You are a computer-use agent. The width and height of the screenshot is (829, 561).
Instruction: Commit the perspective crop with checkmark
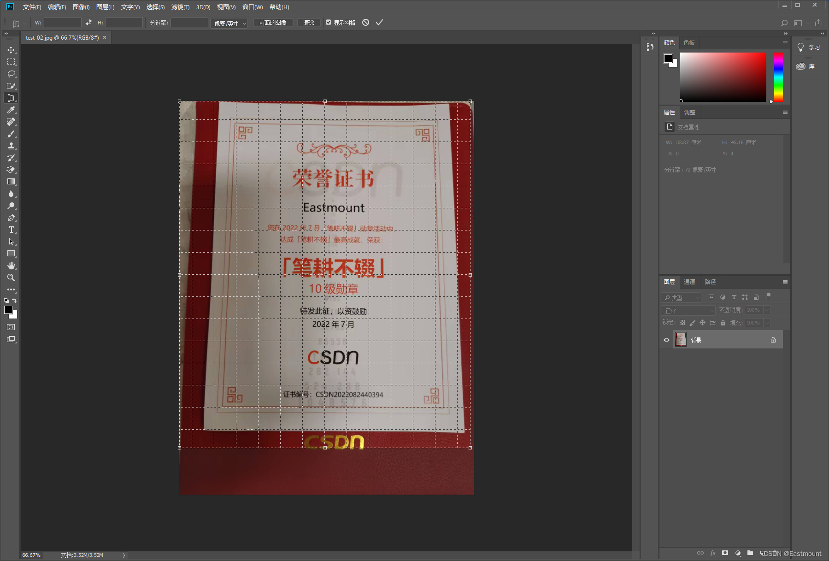click(x=379, y=23)
